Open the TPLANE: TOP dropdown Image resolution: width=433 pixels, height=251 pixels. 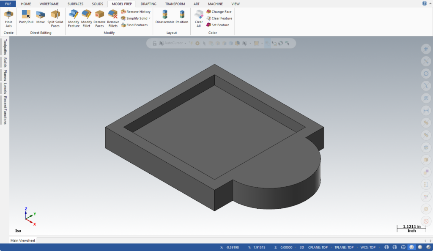click(357, 247)
